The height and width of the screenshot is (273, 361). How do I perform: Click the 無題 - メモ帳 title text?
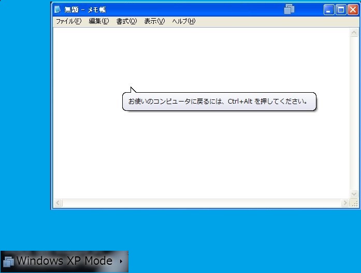[85, 10]
